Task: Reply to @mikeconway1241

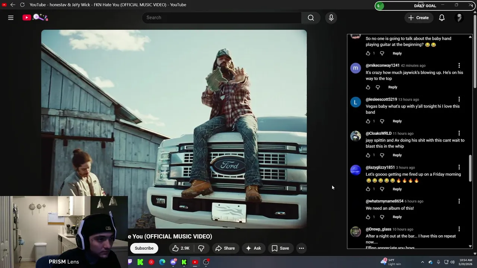Action: 393,87
